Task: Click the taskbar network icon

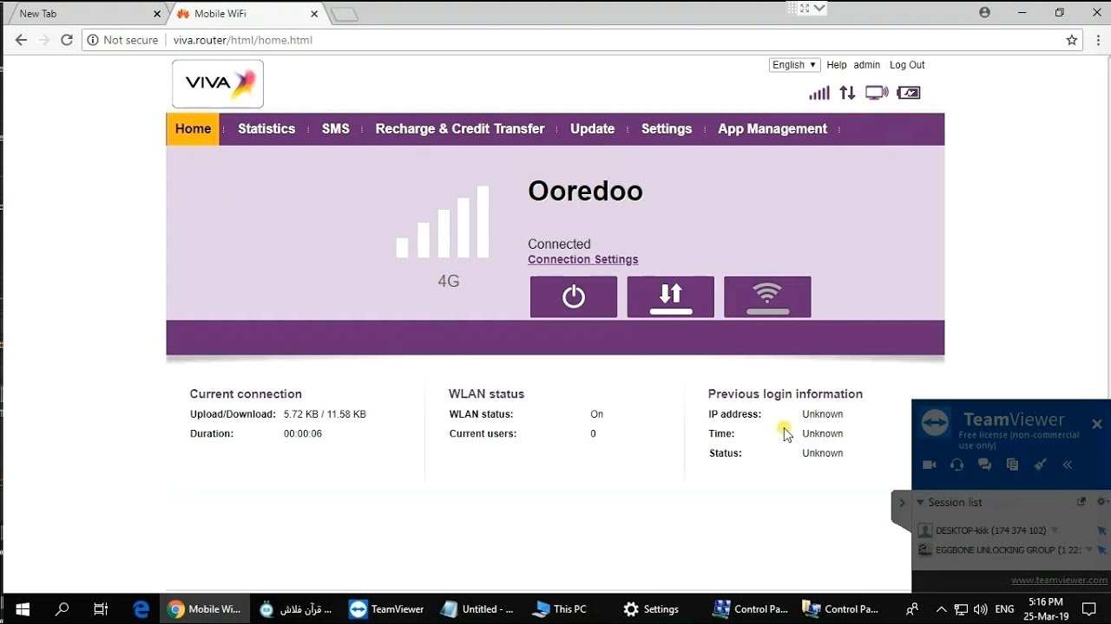Action: click(962, 609)
